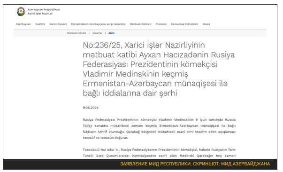Open the Mətbuat Xidməti menu

[140, 24]
